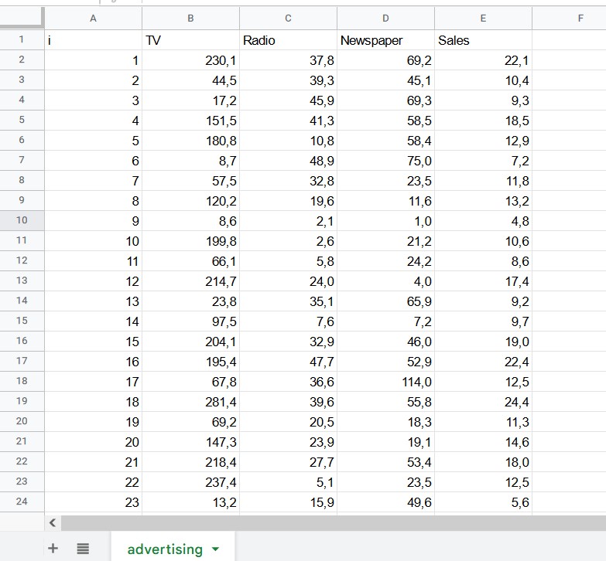Click the horizontal scrollbar track

click(x=333, y=523)
